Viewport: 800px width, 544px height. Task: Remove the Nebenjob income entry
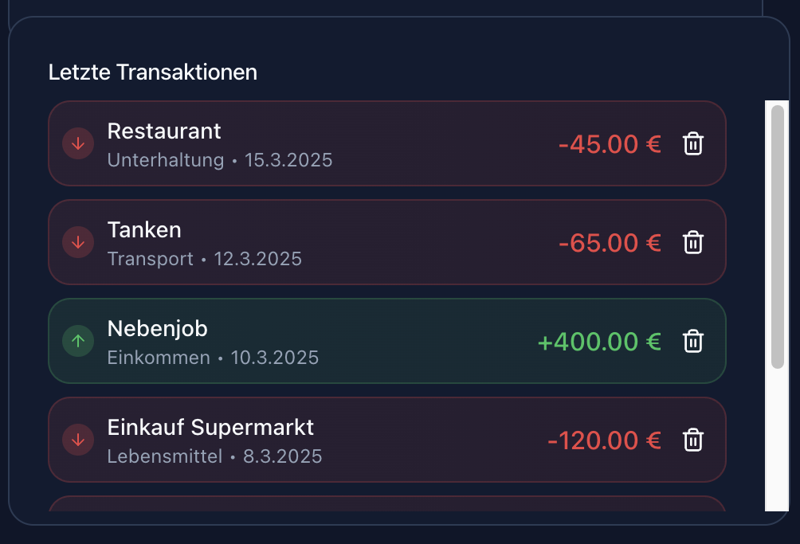(x=693, y=342)
